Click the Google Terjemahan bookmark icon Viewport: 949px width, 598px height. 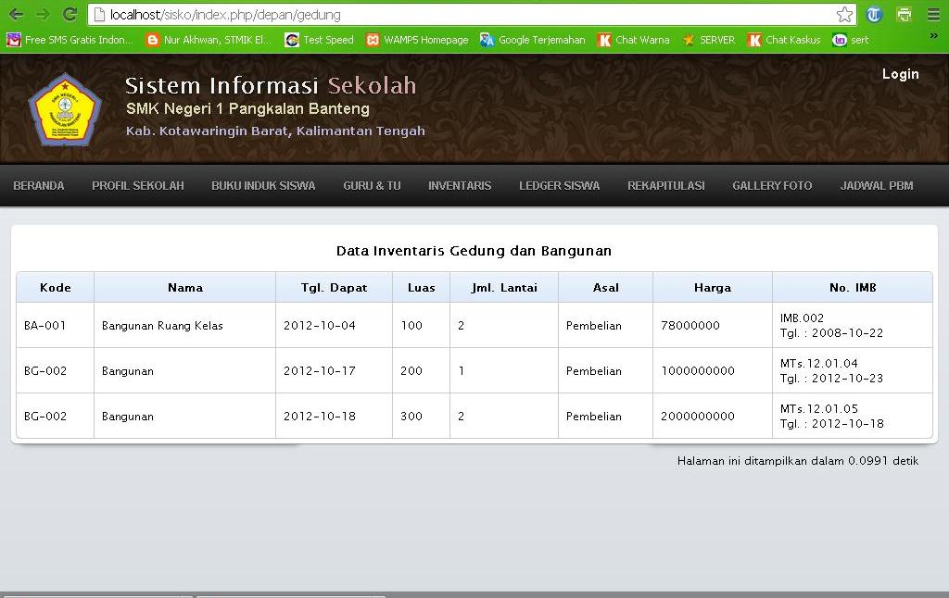point(486,40)
